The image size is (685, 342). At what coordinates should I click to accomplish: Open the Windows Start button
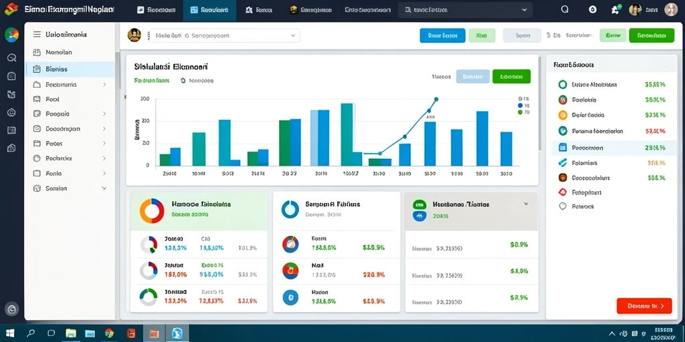tap(9, 333)
